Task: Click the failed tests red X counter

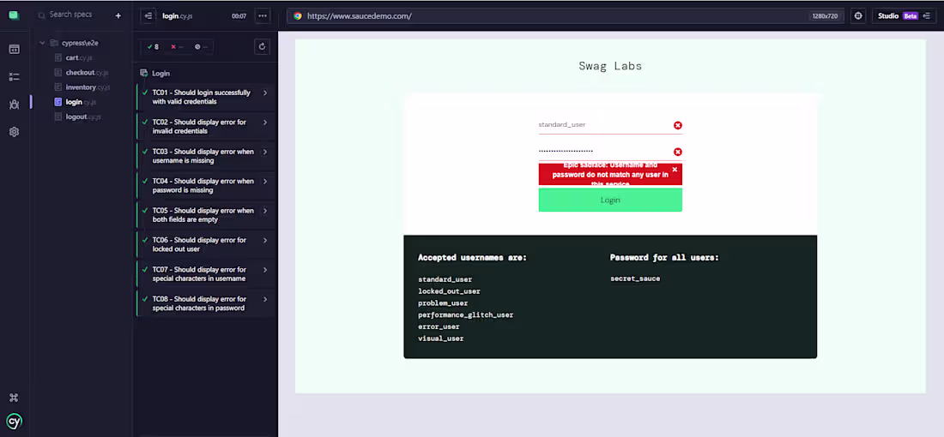Action: 177,47
